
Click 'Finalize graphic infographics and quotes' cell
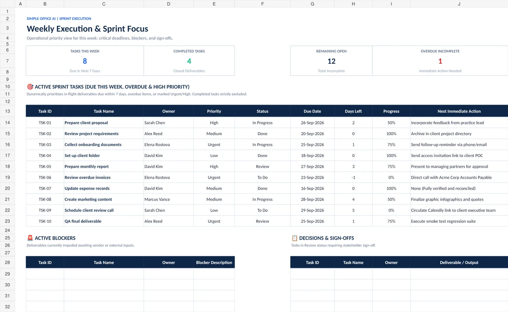tap(459, 199)
